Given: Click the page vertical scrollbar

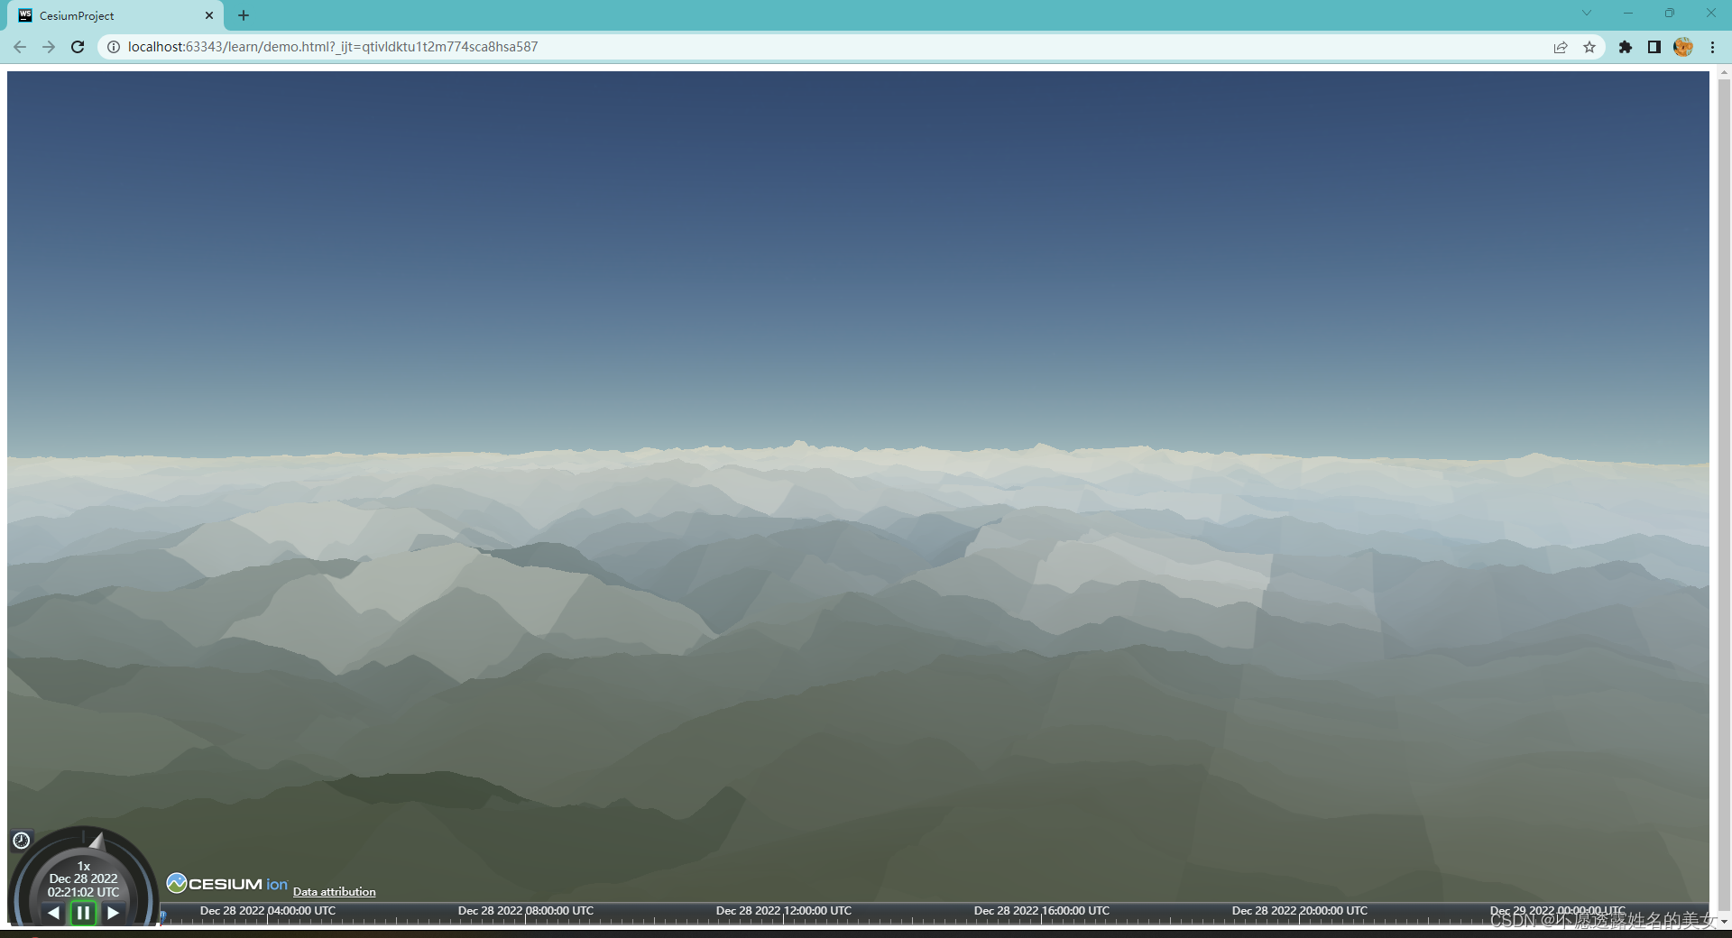Looking at the screenshot, I should pos(1724,496).
